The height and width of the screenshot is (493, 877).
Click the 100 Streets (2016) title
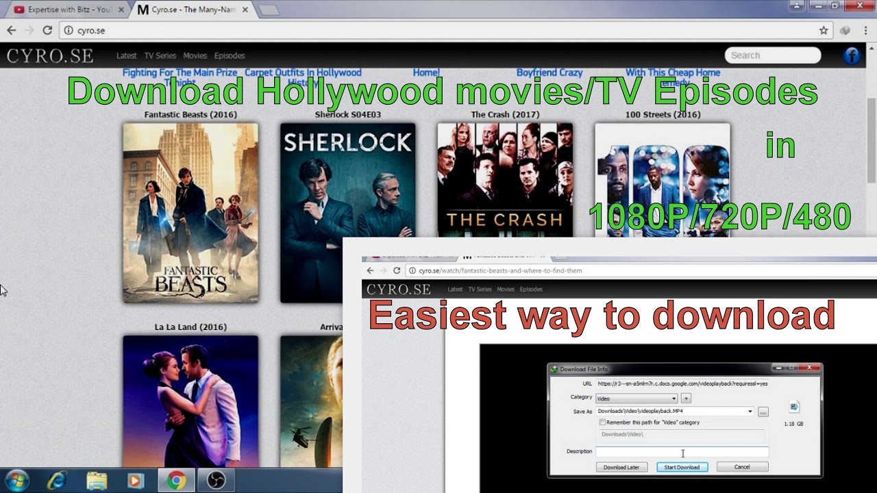coord(663,114)
